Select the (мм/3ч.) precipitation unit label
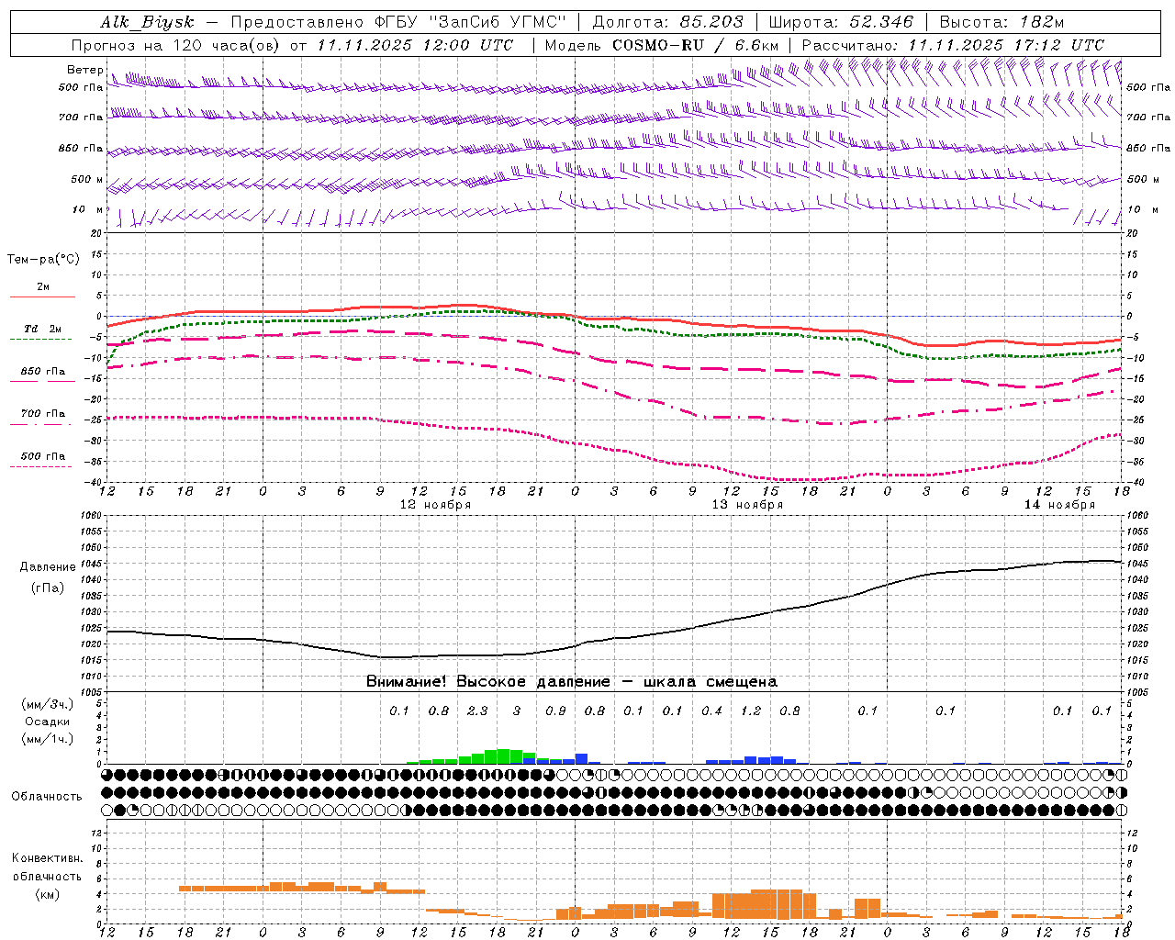 47,705
